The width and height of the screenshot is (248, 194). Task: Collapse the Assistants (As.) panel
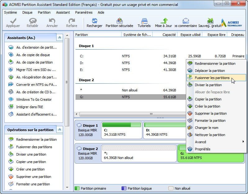point(60,37)
